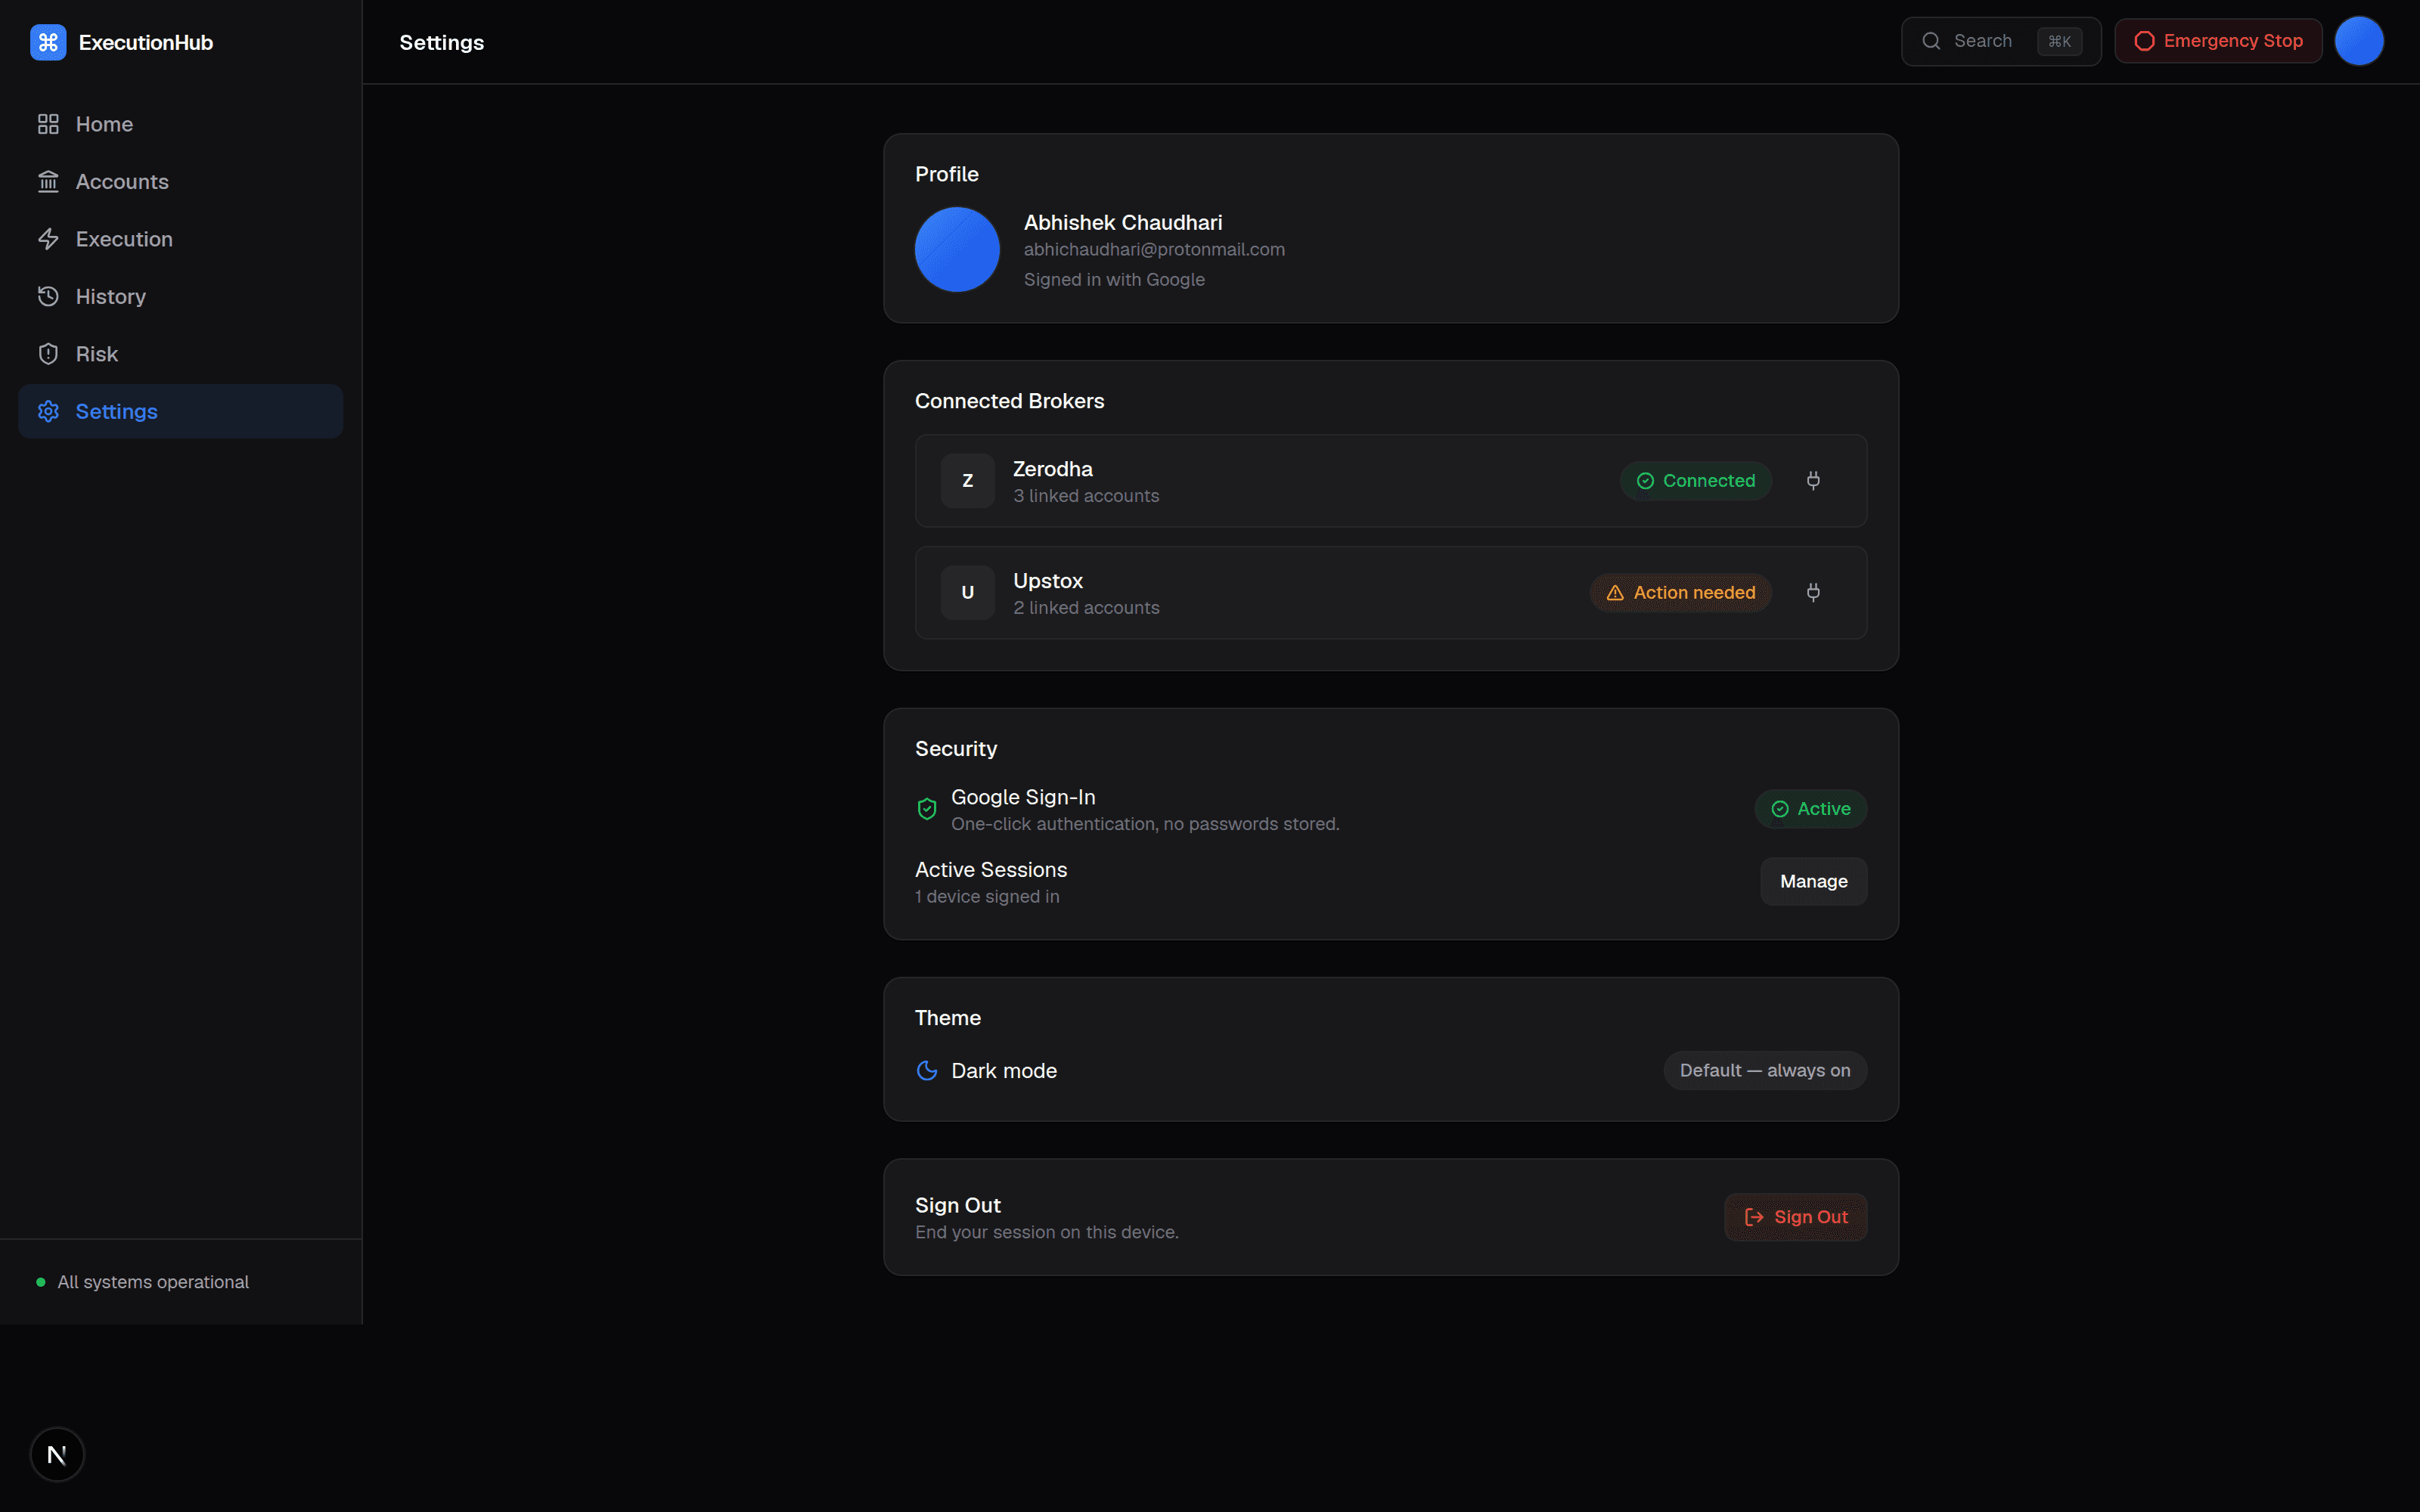Click the History clock icon
Image resolution: width=2420 pixels, height=1512 pixels.
(48, 297)
